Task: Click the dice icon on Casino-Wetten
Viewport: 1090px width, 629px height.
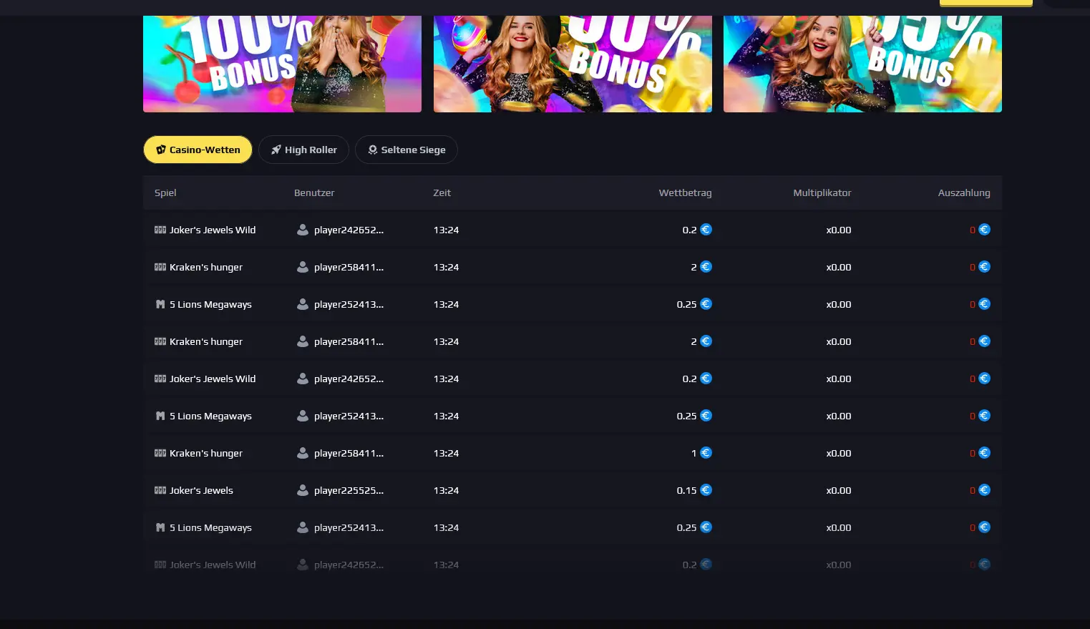Action: pos(161,150)
